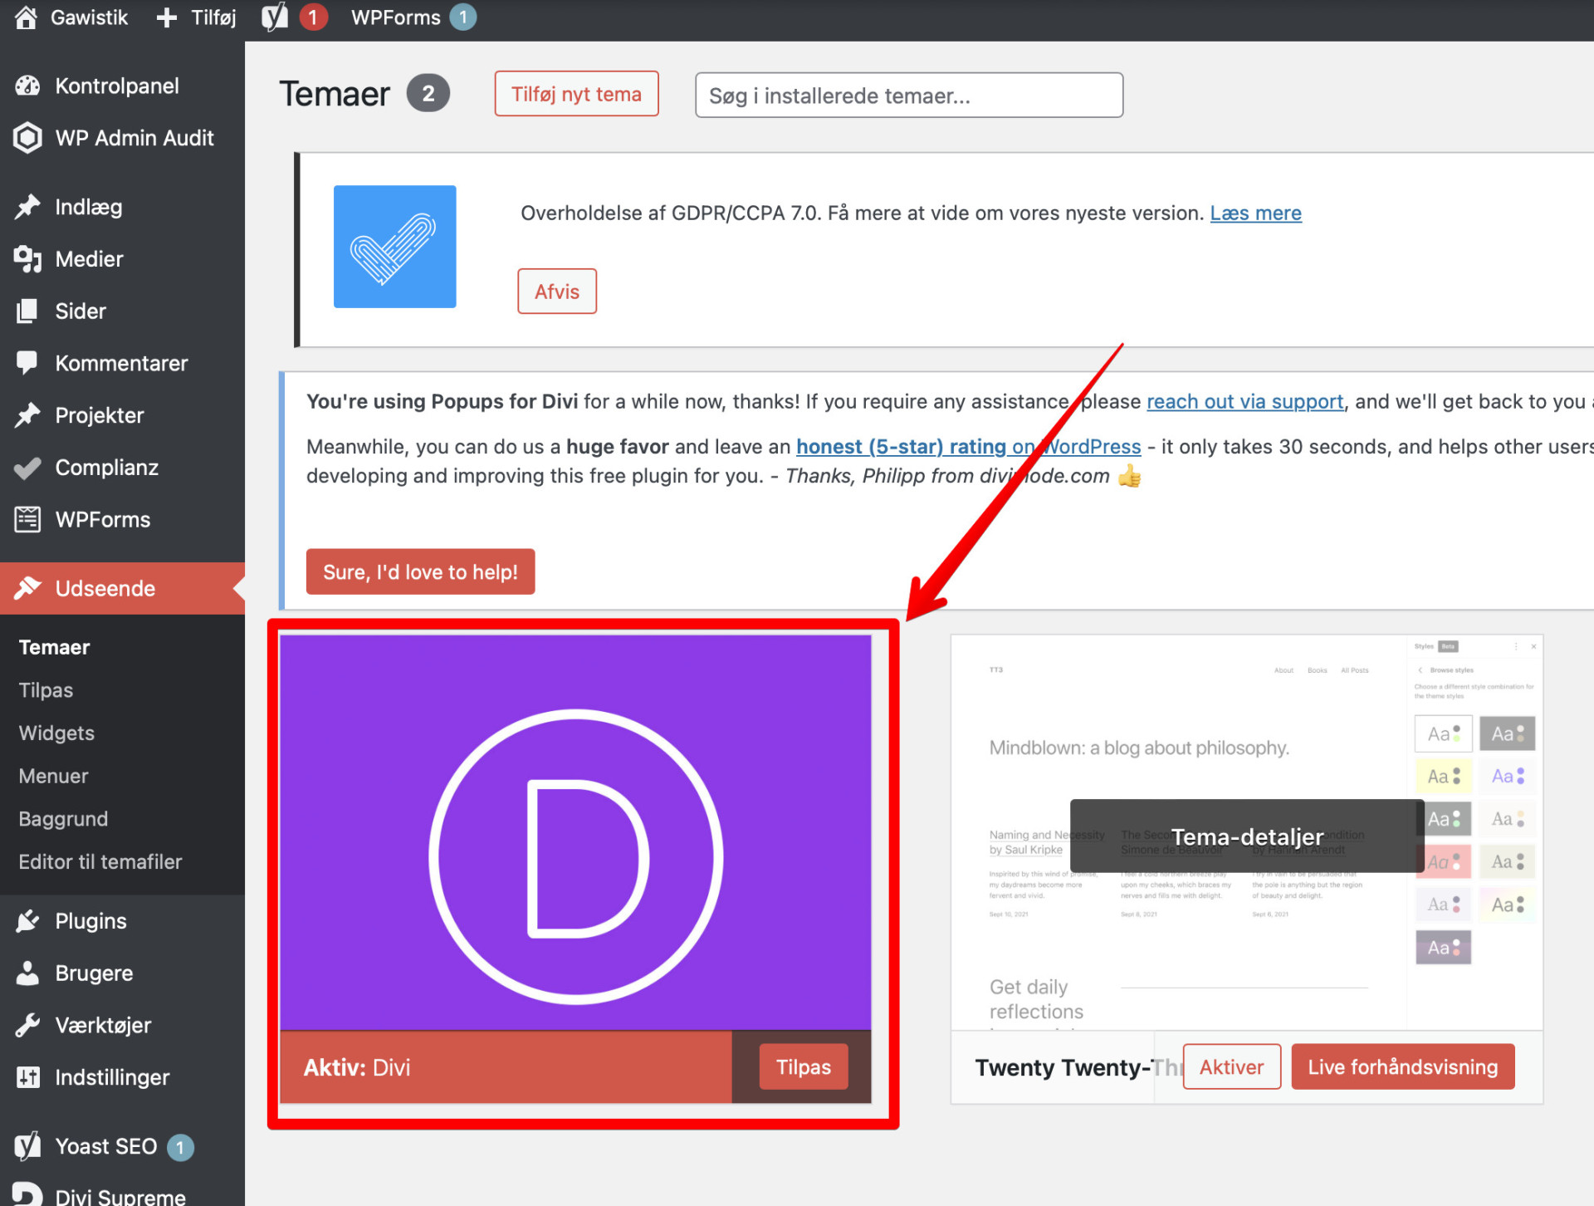The height and width of the screenshot is (1206, 1594).
Task: Click the Yoast SEO icon in admin bar
Action: coord(275,17)
